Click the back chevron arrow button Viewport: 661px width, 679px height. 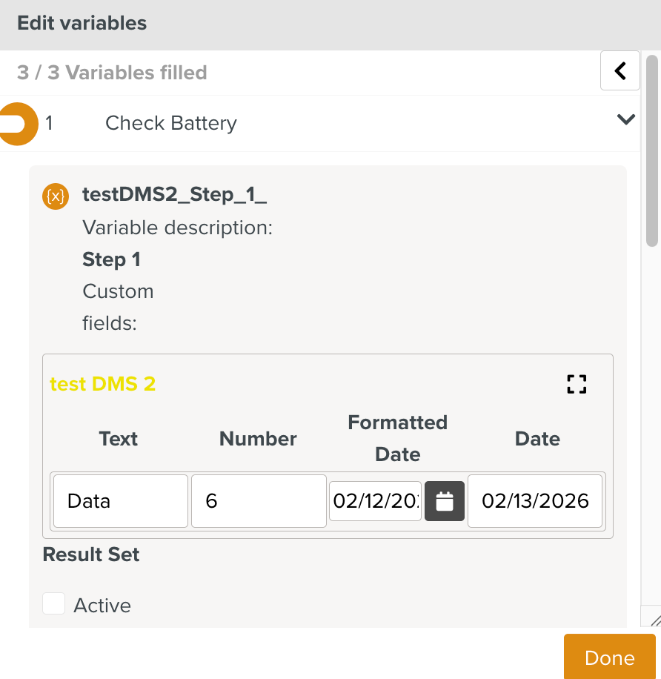tap(620, 71)
